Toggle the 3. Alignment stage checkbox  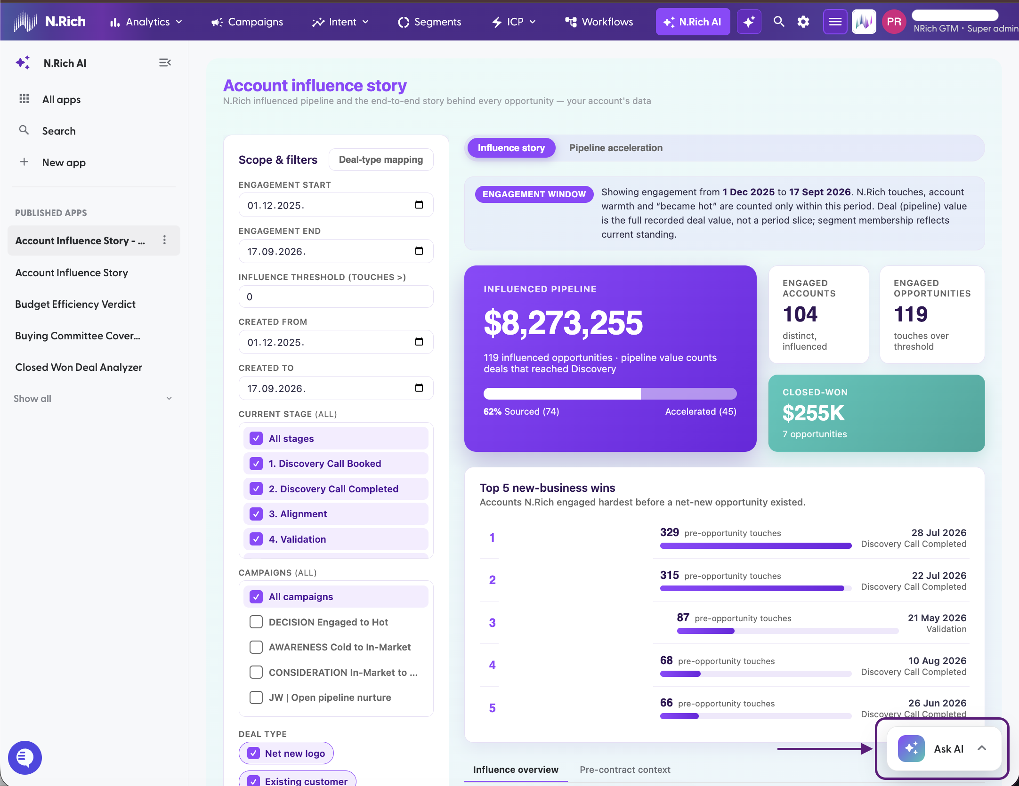pyautogui.click(x=256, y=514)
